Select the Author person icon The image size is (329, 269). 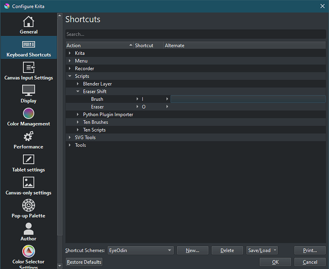click(28, 228)
